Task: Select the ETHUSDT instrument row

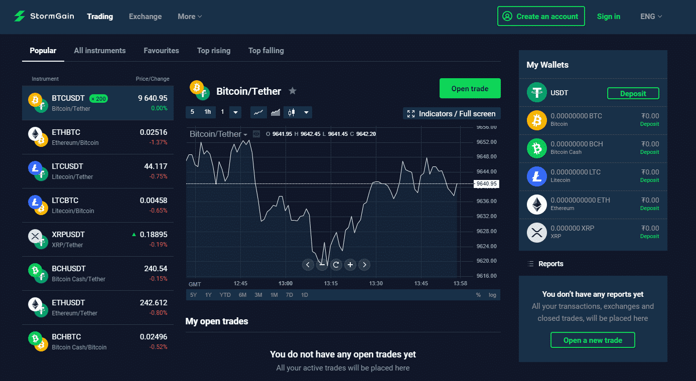Action: 98,307
